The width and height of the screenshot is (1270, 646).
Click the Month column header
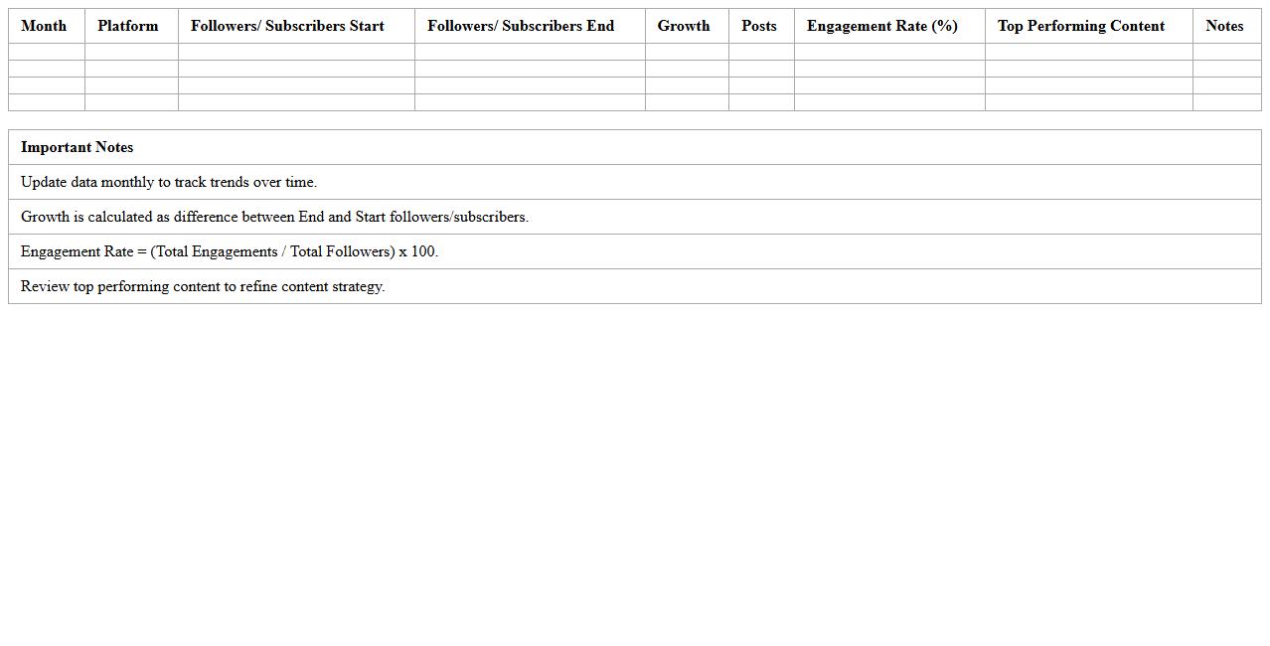pyautogui.click(x=44, y=26)
